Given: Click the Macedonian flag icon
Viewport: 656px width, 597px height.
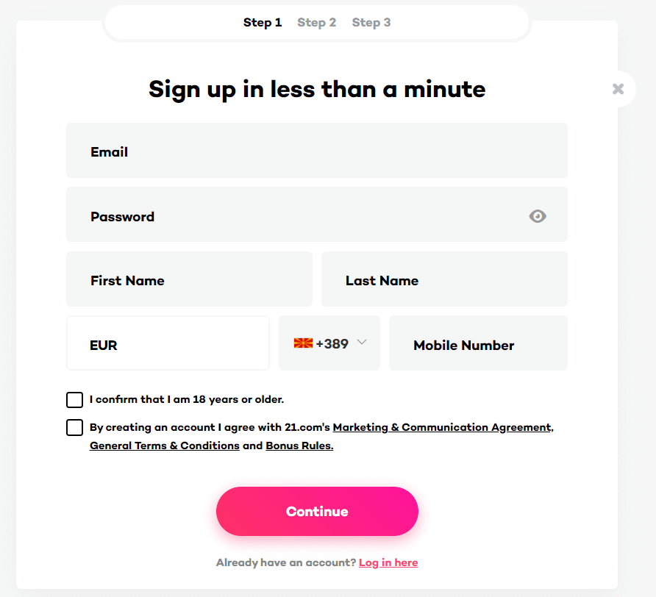Looking at the screenshot, I should 303,343.
